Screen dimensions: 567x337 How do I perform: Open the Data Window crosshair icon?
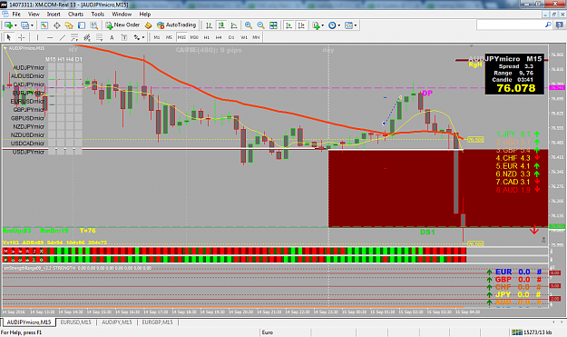click(56, 25)
